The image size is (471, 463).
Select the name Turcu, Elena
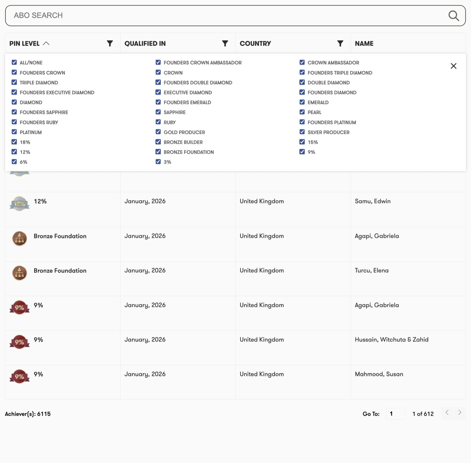[x=372, y=271]
